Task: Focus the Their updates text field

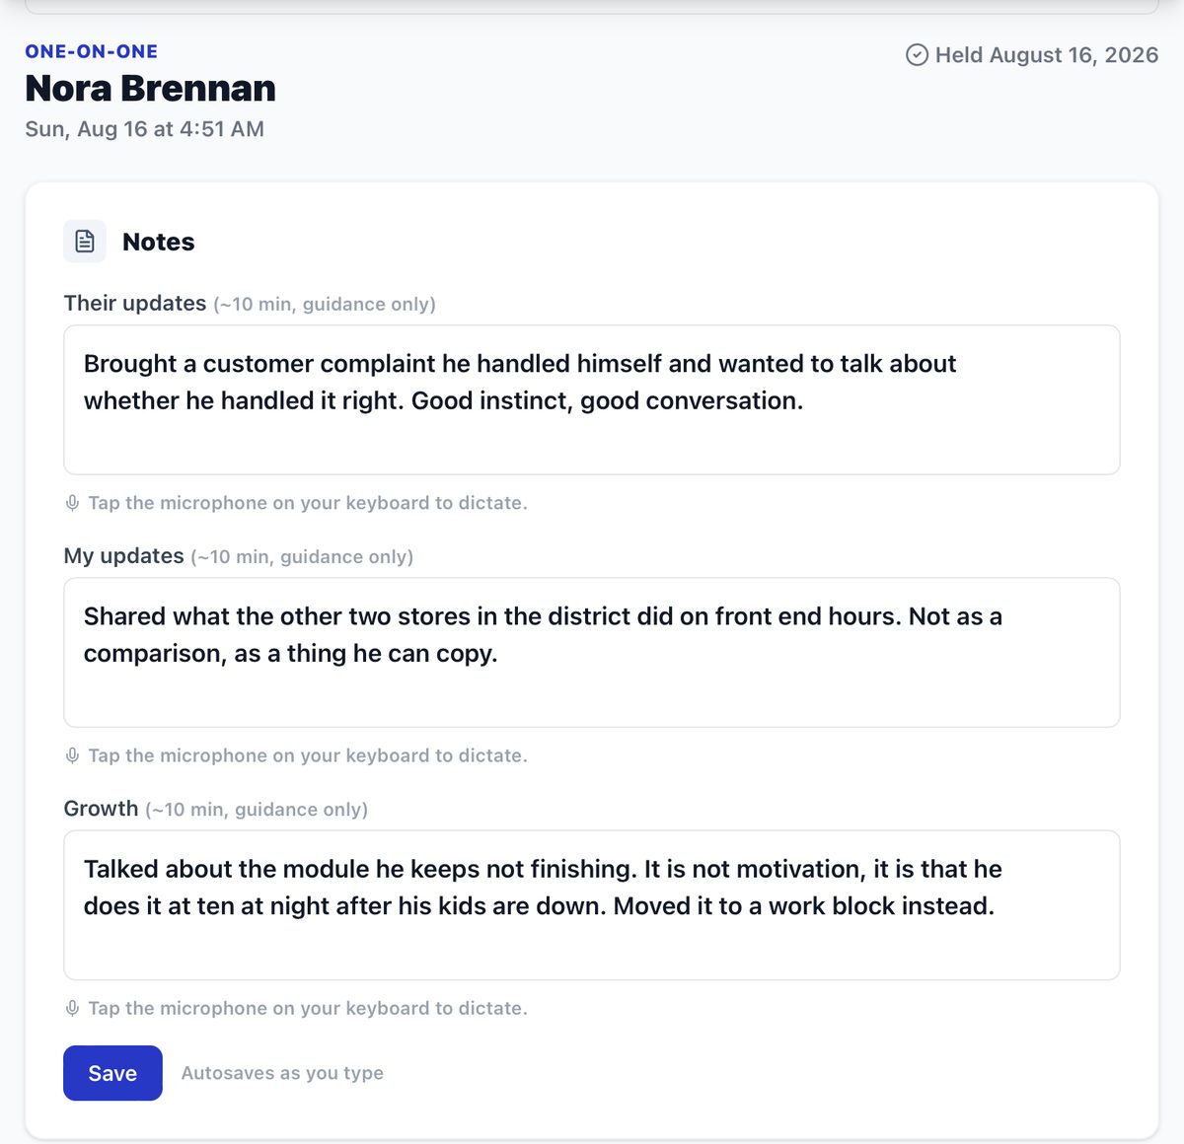Action: pyautogui.click(x=592, y=399)
